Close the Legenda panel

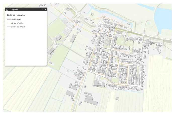pyautogui.click(x=45, y=9)
